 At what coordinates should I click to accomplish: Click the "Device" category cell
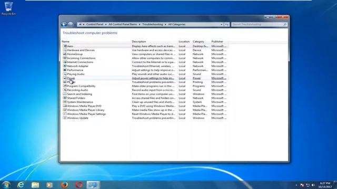click(197, 50)
